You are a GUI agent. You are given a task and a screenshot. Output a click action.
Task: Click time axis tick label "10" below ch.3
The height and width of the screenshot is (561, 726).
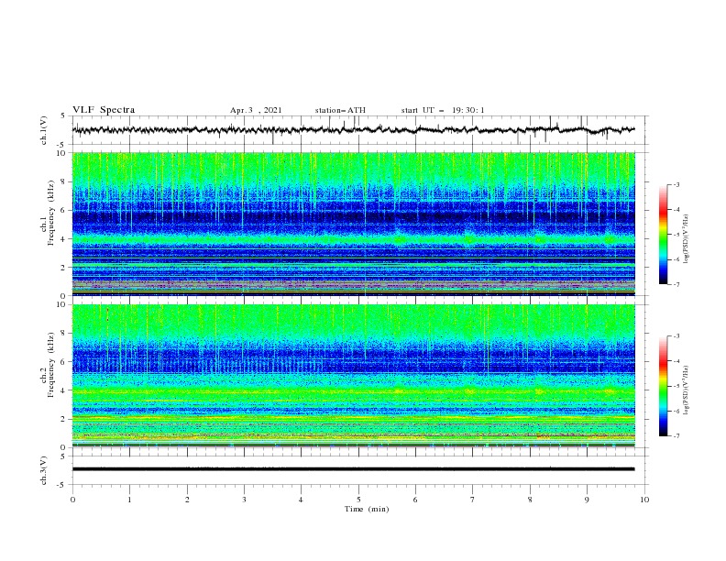[644, 500]
